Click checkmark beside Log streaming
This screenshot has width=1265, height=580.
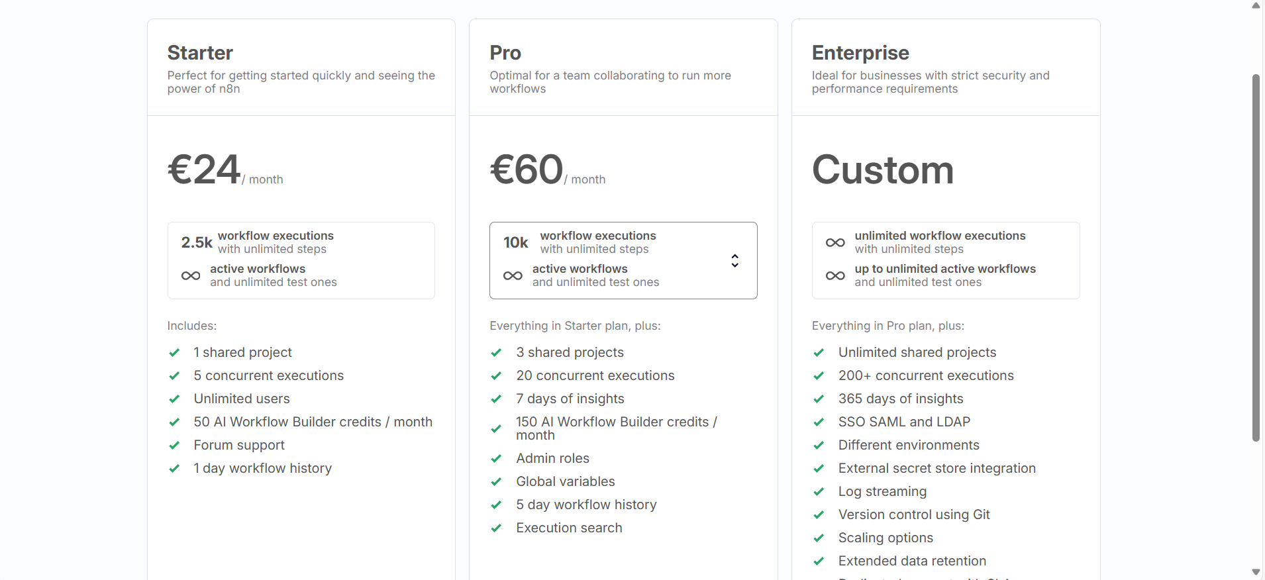[819, 492]
